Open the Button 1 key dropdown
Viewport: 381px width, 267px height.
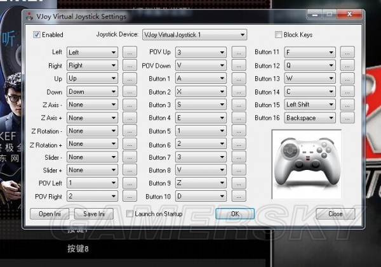pos(201,79)
